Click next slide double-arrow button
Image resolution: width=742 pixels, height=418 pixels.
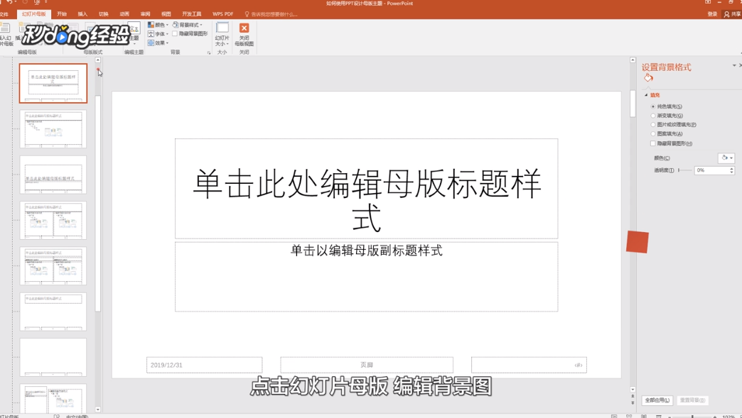pos(633,403)
